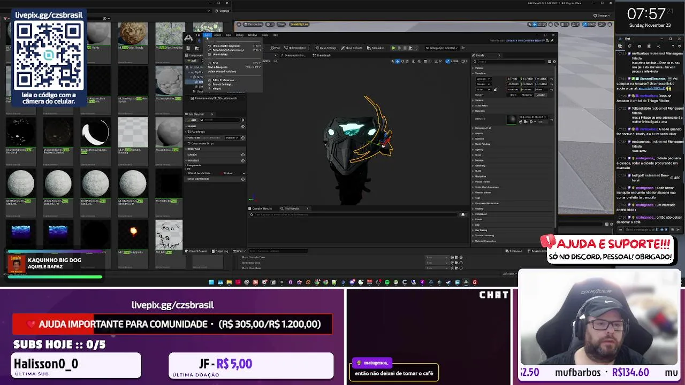Set Mobility to Movable
This screenshot has height=385, width=685.
[x=541, y=95]
